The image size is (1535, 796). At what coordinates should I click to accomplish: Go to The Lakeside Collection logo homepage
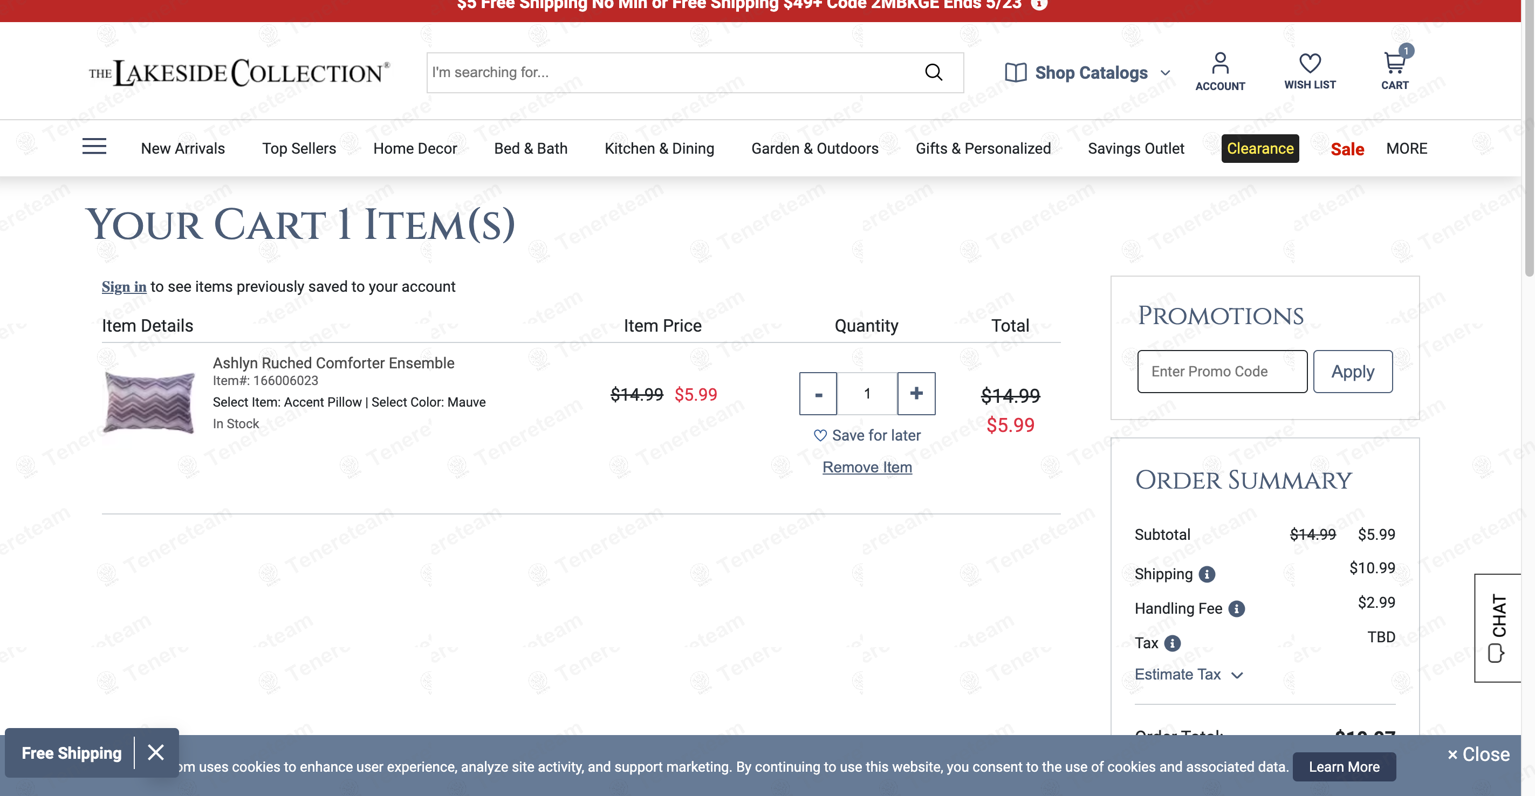click(239, 73)
